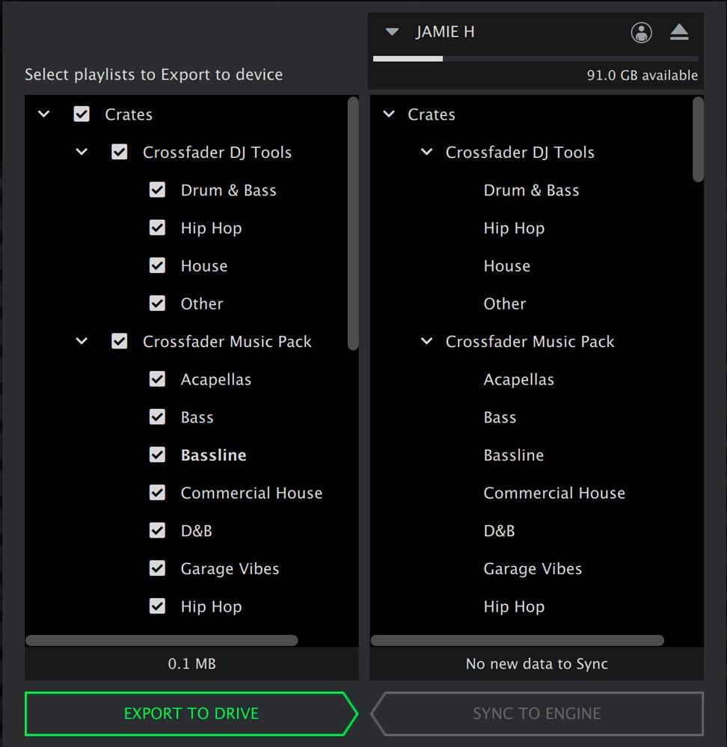Screen dimensions: 727x747
Task: Toggle the Garage Vibes checkbox
Action: [x=157, y=568]
